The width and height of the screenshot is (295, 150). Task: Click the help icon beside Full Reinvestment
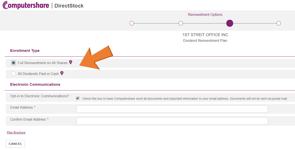click(71, 62)
